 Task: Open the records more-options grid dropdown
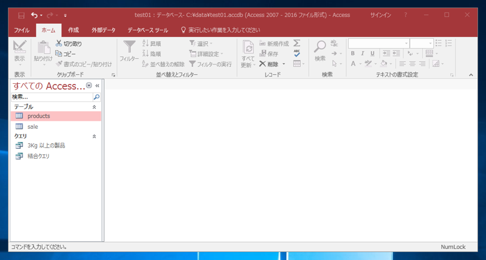(299, 64)
